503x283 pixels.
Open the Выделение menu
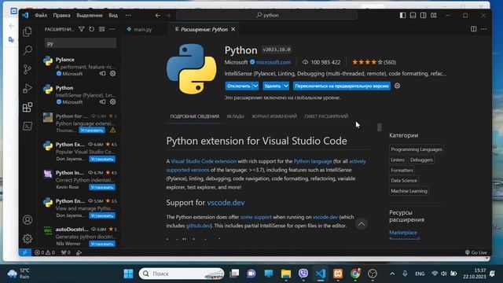point(90,15)
